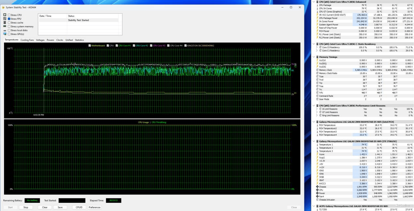Viewport: 414px width, 211px height.
Task: Hide the Motherboard temperature graph line
Action: pyautogui.click(x=90, y=46)
